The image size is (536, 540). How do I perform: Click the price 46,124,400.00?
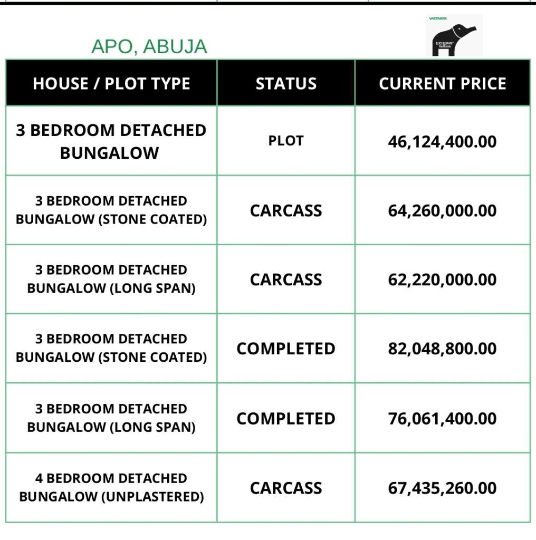pos(443,141)
